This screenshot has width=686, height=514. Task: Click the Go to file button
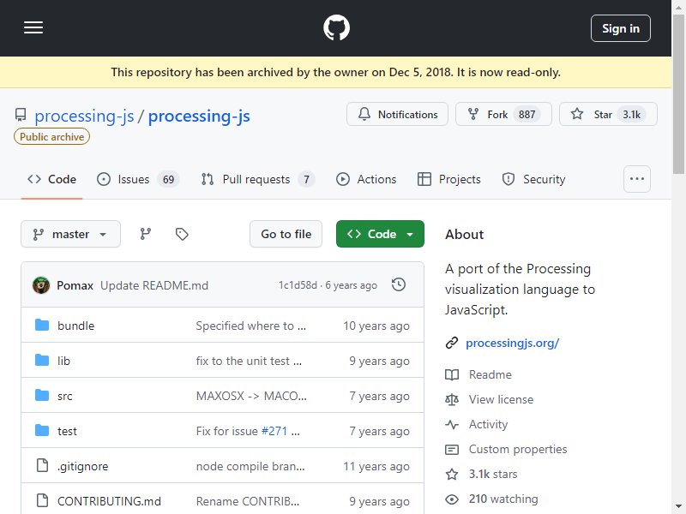point(286,234)
